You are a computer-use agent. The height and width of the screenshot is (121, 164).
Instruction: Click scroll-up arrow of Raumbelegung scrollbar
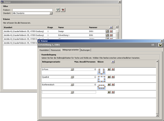pyautogui.click(x=157, y=61)
